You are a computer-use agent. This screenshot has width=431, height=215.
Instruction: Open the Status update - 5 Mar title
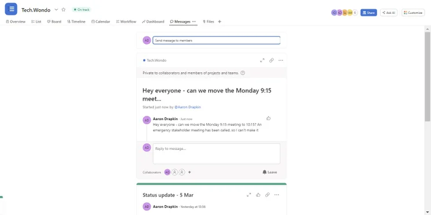point(168,195)
